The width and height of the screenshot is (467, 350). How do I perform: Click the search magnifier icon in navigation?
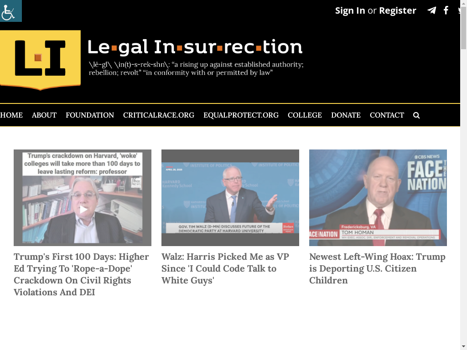(416, 115)
